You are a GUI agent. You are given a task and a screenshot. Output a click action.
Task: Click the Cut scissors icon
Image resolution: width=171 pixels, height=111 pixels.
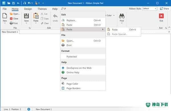pos(42,14)
